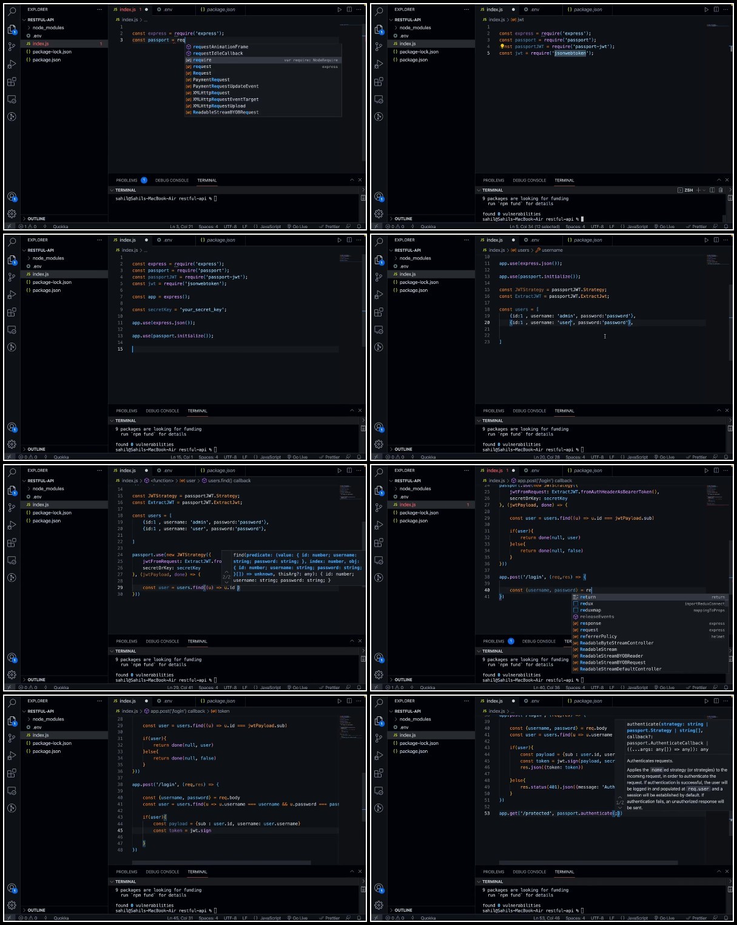The width and height of the screenshot is (737, 925).
Task: Click up arrow above the 2/2 overload counter
Action: click(x=226, y=571)
